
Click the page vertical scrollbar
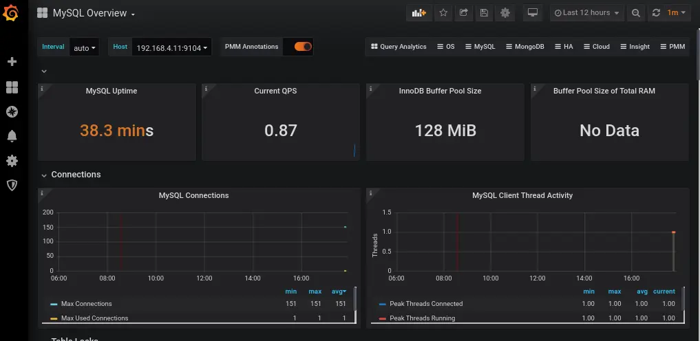tap(698, 54)
